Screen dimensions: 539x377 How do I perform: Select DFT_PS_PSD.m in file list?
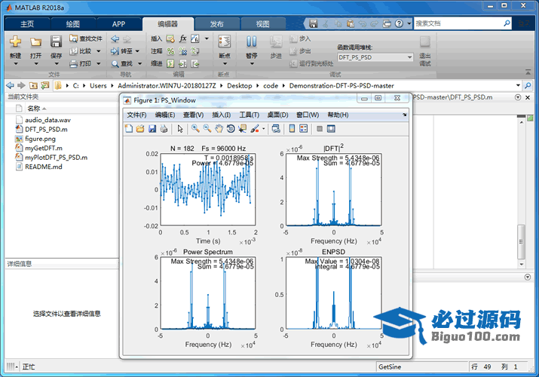tap(46, 129)
